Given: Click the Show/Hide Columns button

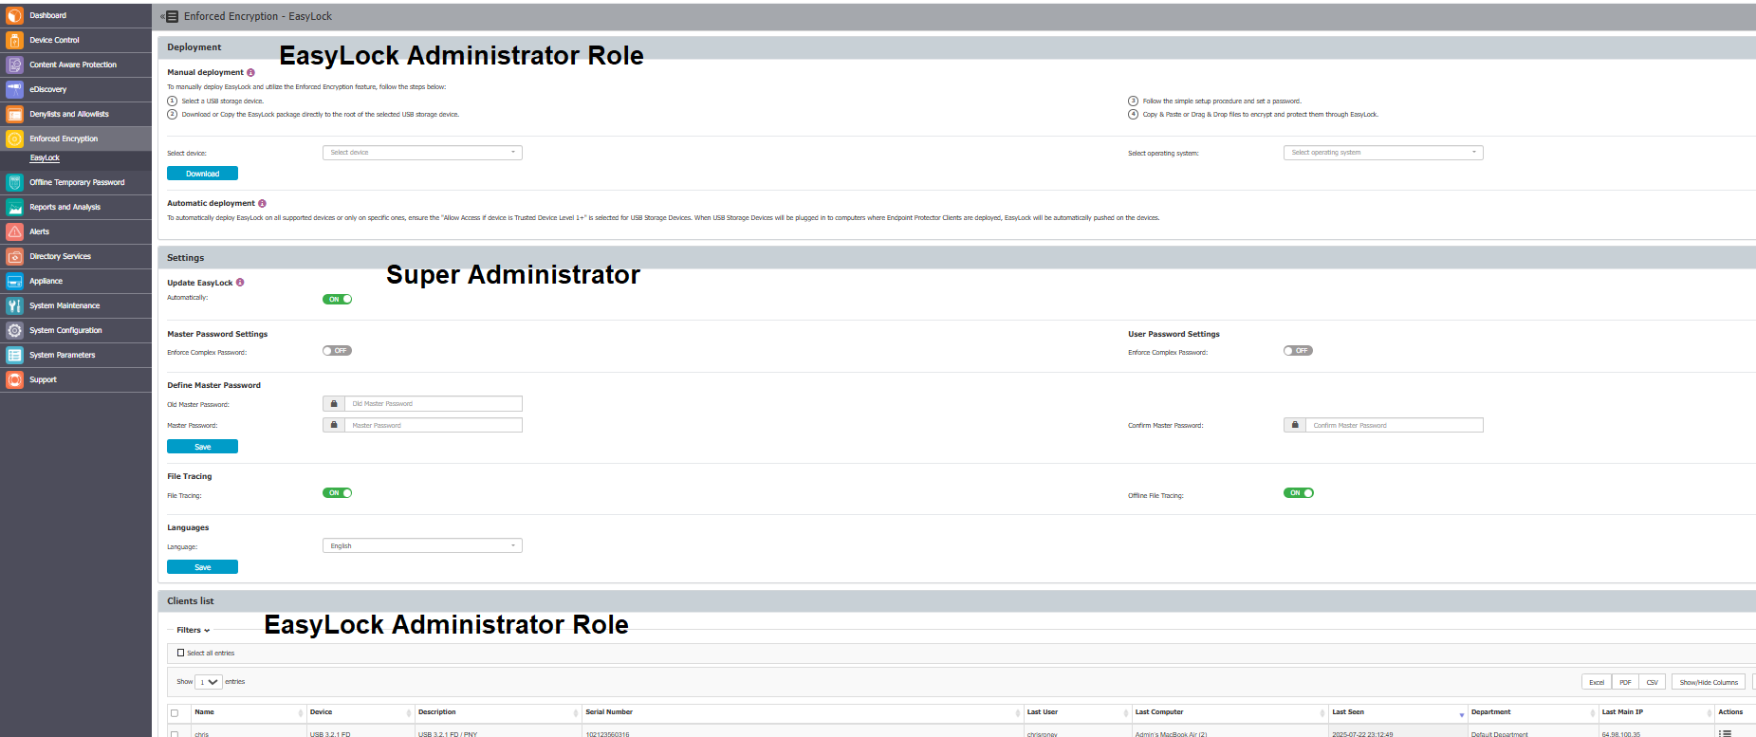Looking at the screenshot, I should point(1709,682).
